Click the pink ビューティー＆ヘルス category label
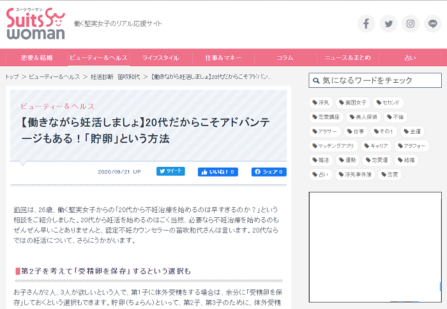This screenshot has height=309, width=447. (57, 106)
